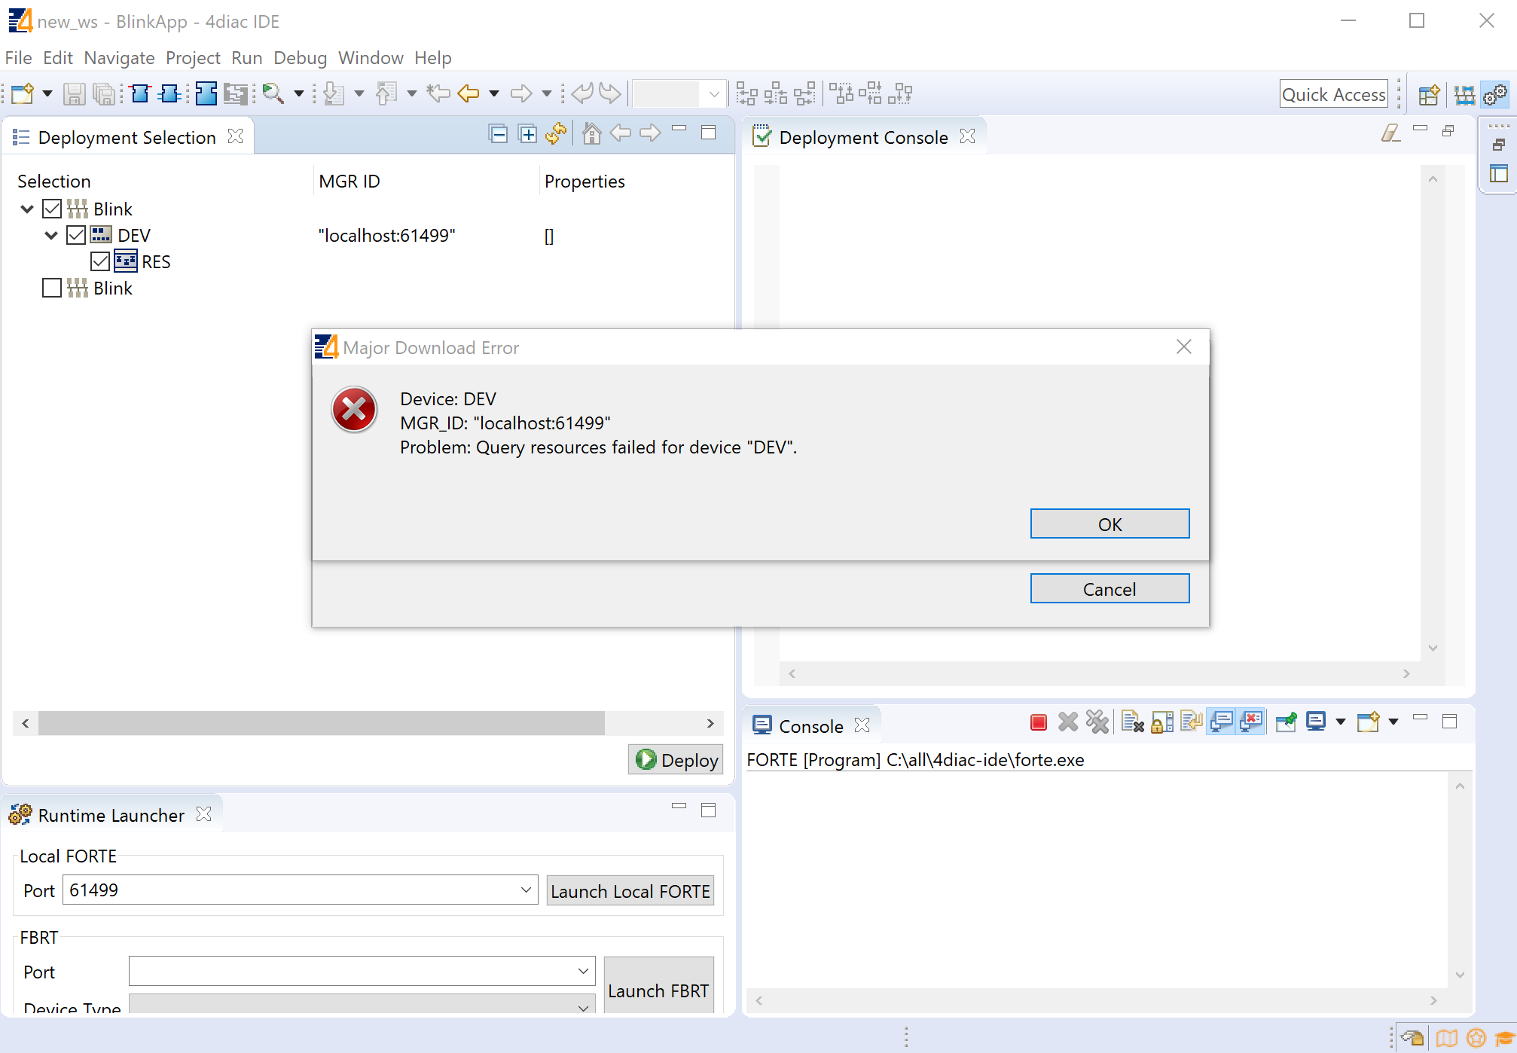Viewport: 1517px width, 1053px height.
Task: Collapse the first Blink tree node
Action: tap(27, 209)
